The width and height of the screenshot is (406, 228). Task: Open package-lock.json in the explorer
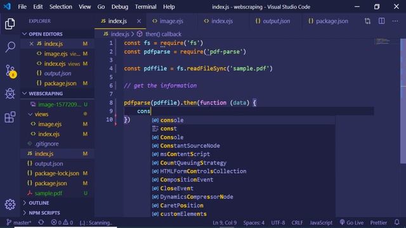[57, 174]
